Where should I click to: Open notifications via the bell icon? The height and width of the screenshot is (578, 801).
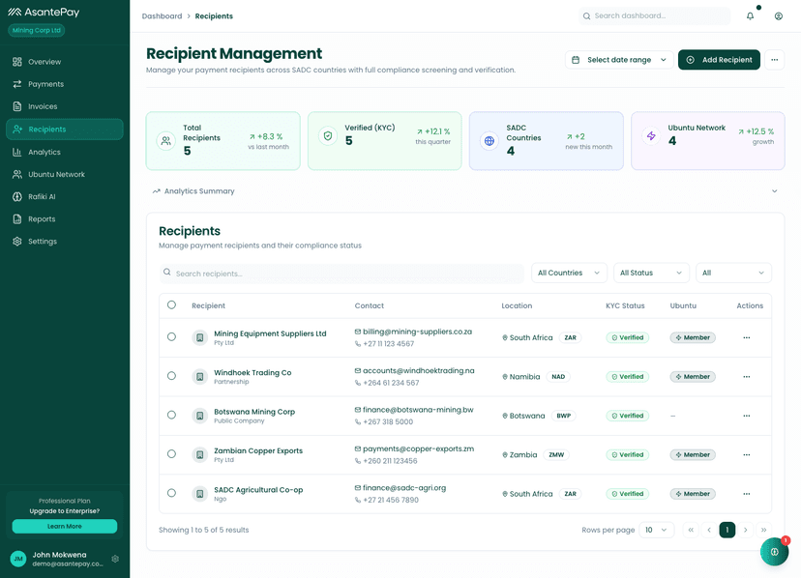point(750,15)
